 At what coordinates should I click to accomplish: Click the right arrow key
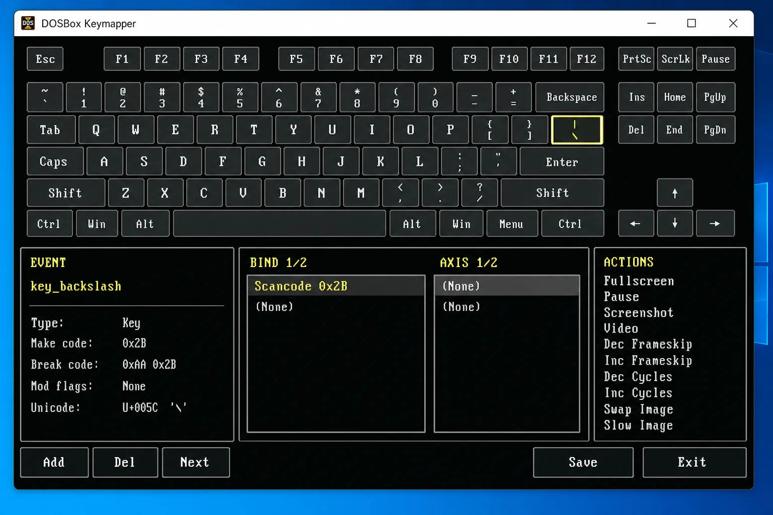pos(715,223)
